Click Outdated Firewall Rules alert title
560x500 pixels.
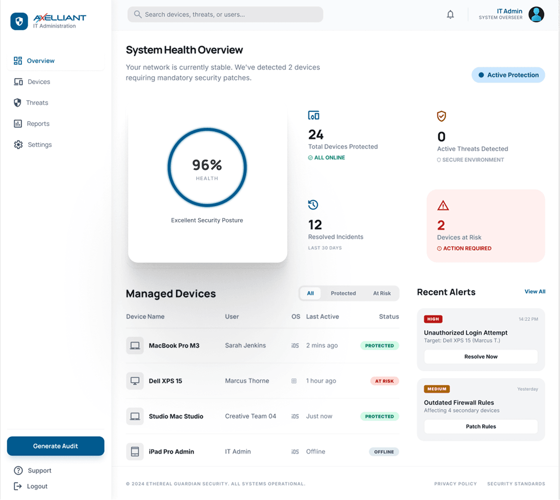click(x=459, y=403)
